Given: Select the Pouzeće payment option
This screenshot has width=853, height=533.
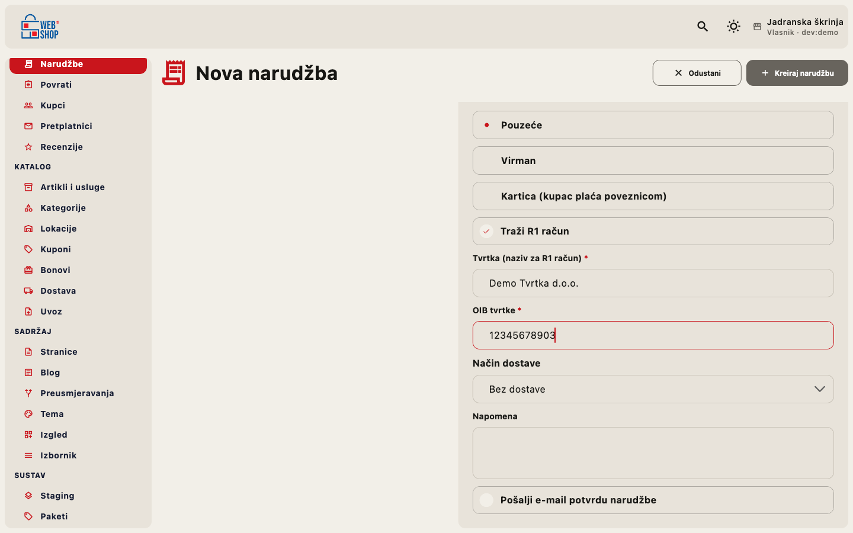Looking at the screenshot, I should pyautogui.click(x=653, y=125).
